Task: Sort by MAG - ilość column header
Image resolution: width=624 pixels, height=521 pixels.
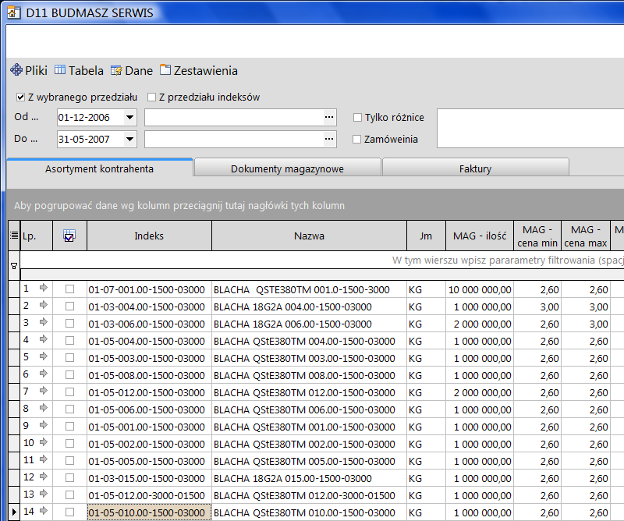Action: point(480,236)
